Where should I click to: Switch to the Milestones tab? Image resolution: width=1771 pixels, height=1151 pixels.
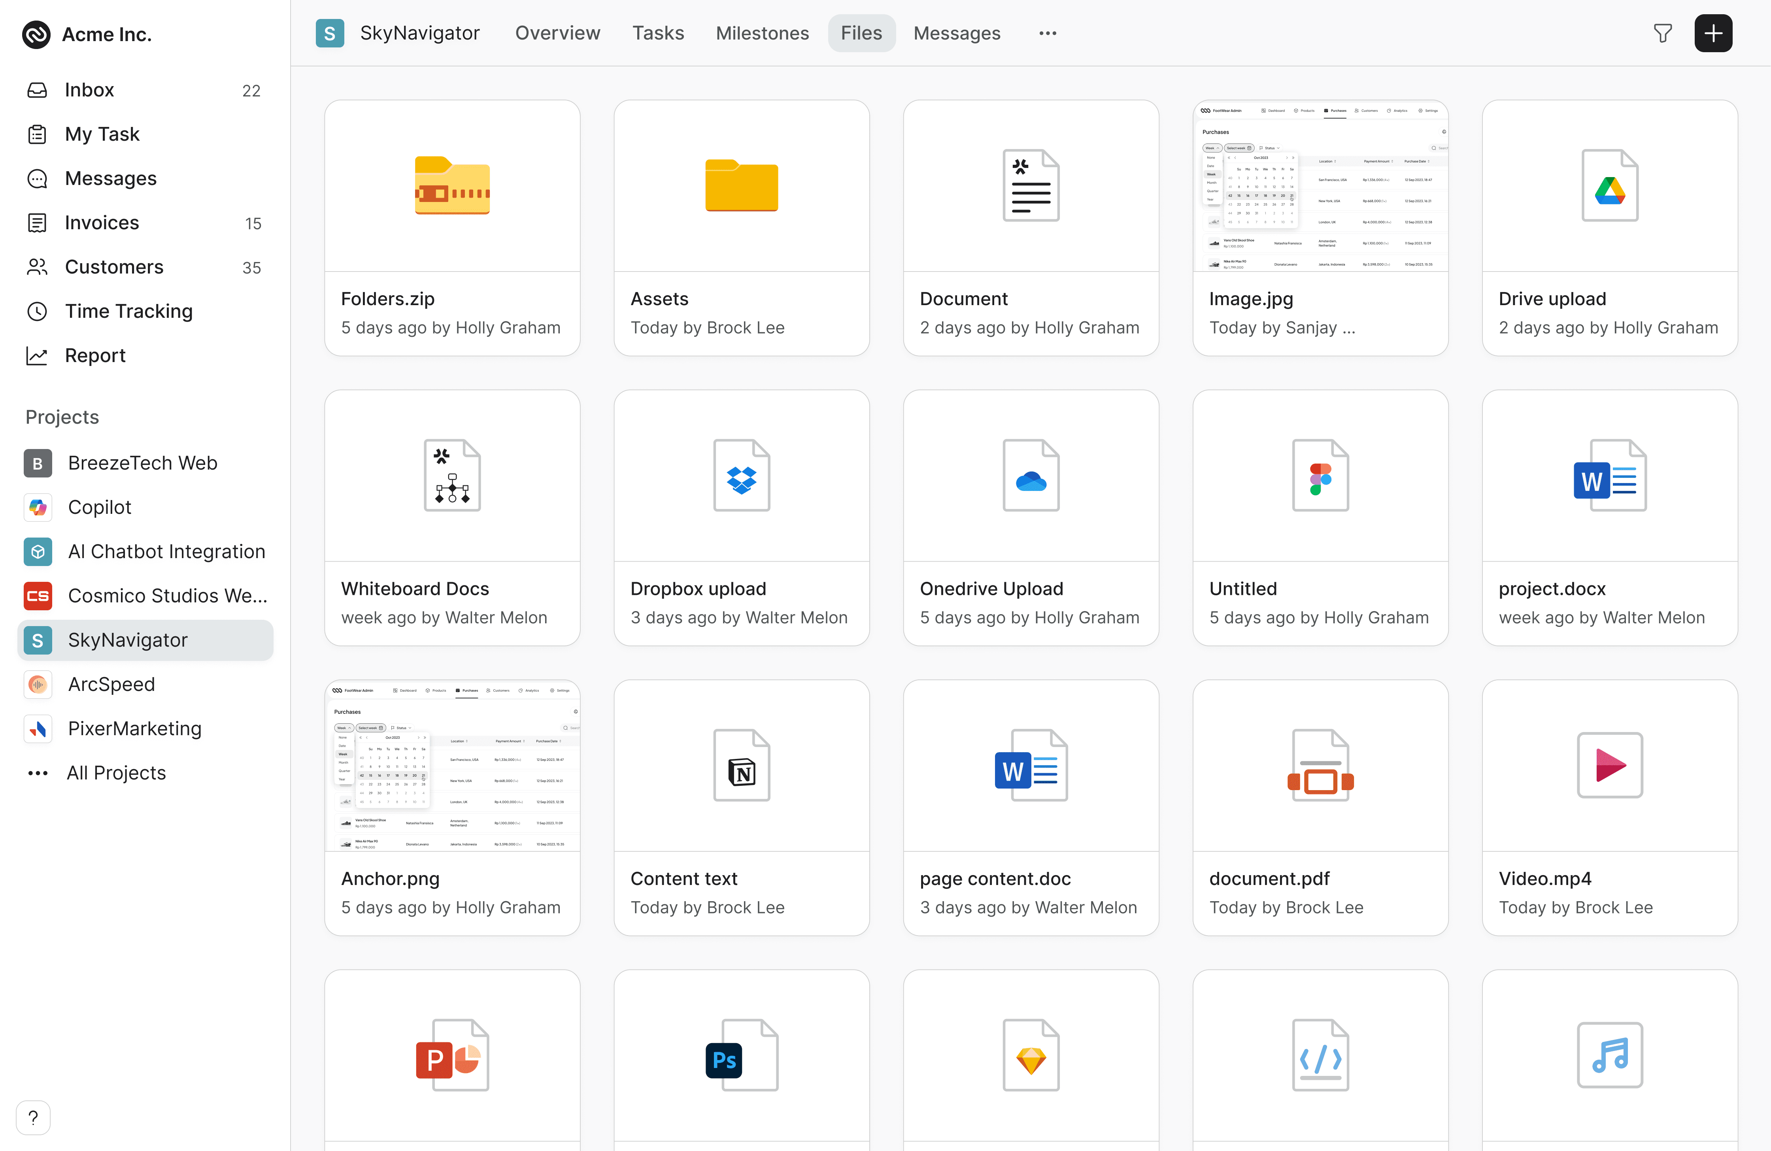[762, 34]
